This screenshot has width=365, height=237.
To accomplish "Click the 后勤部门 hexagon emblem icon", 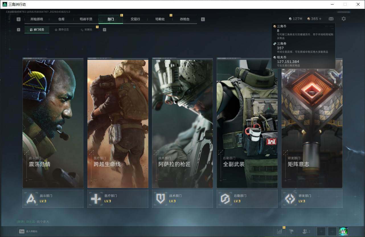I will pyautogui.click(x=225, y=199).
